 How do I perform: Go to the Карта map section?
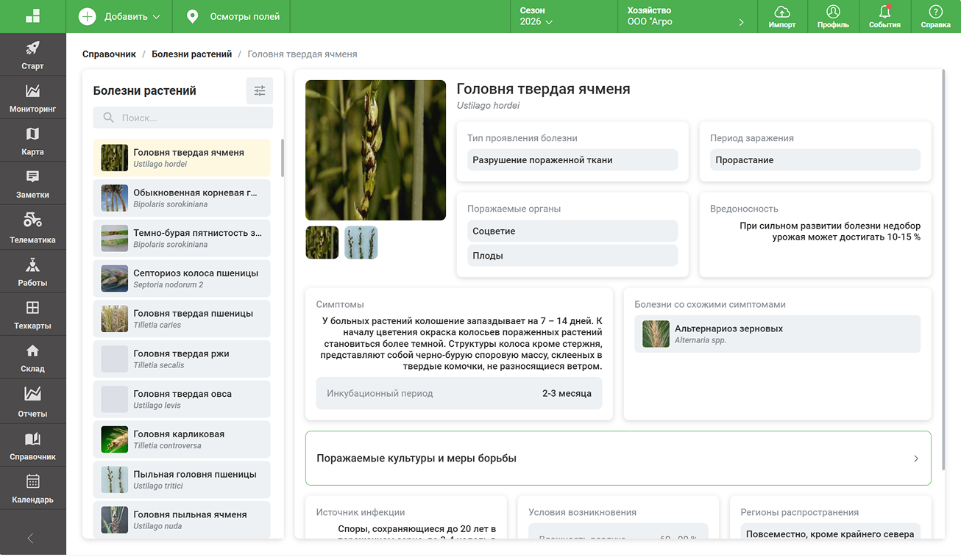click(32, 140)
